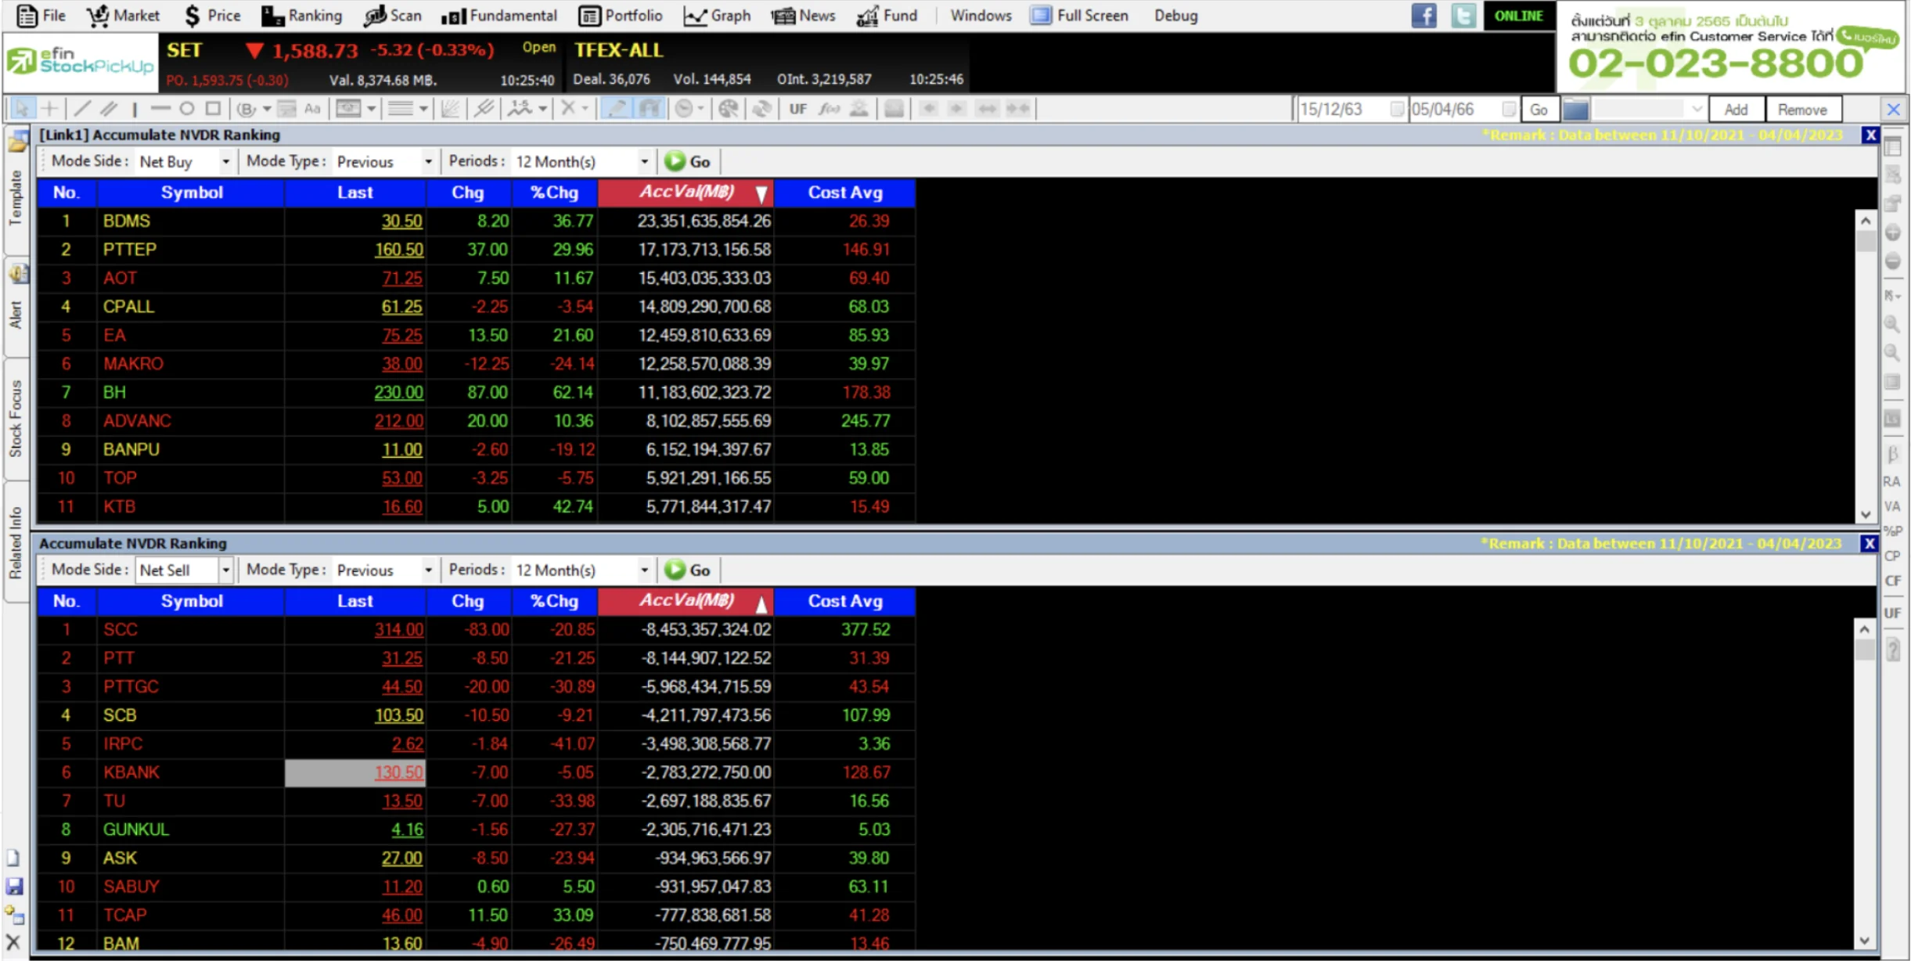Open the Fundamental menu
The width and height of the screenshot is (1911, 961).
(499, 16)
